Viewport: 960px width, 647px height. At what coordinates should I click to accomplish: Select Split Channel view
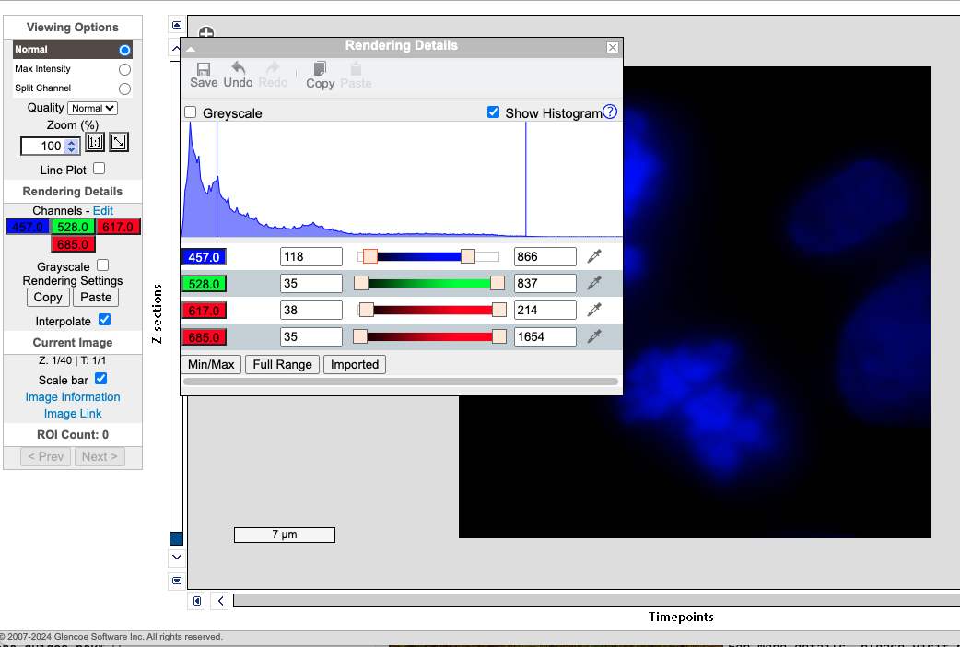point(125,88)
